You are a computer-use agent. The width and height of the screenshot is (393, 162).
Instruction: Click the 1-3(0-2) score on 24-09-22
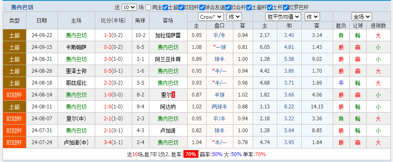point(113,35)
